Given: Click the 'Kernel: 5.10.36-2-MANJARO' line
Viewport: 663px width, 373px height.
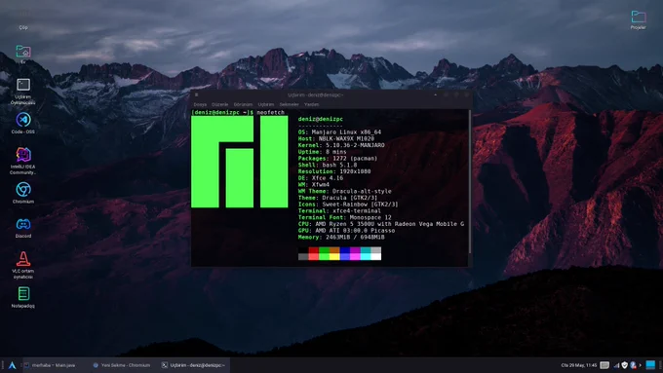Looking at the screenshot, I should pyautogui.click(x=341, y=145).
